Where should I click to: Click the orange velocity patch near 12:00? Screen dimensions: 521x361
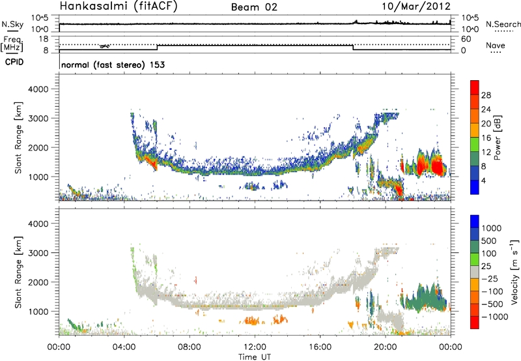click(251, 321)
